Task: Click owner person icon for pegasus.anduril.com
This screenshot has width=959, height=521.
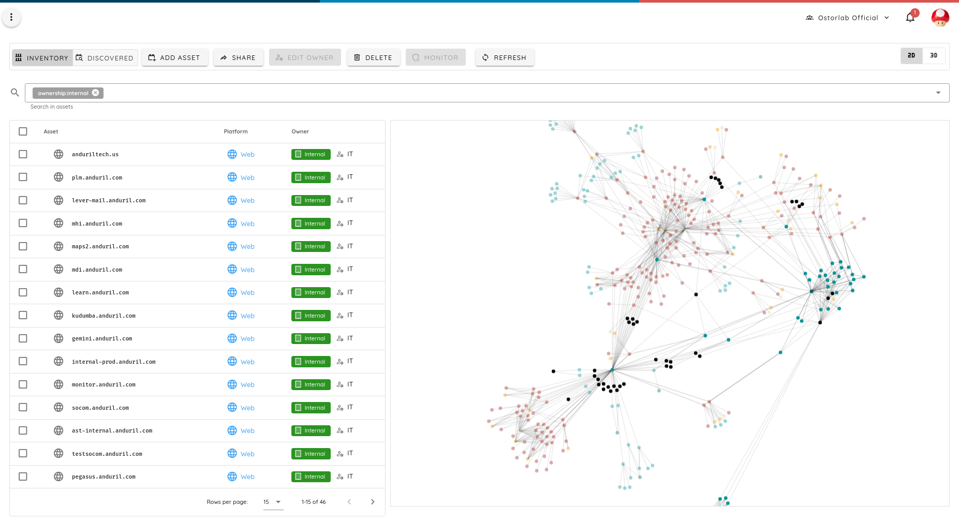Action: click(x=340, y=477)
